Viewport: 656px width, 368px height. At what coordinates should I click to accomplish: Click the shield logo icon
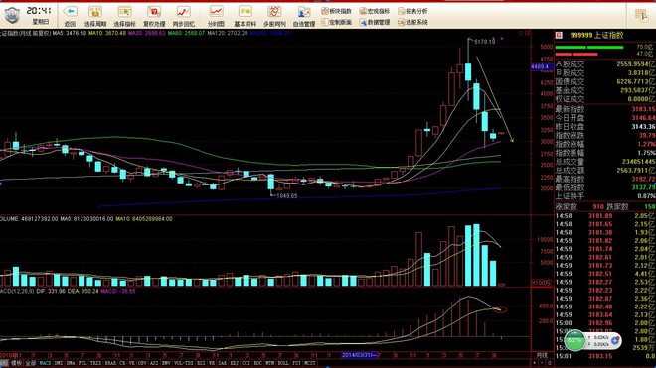click(x=12, y=15)
